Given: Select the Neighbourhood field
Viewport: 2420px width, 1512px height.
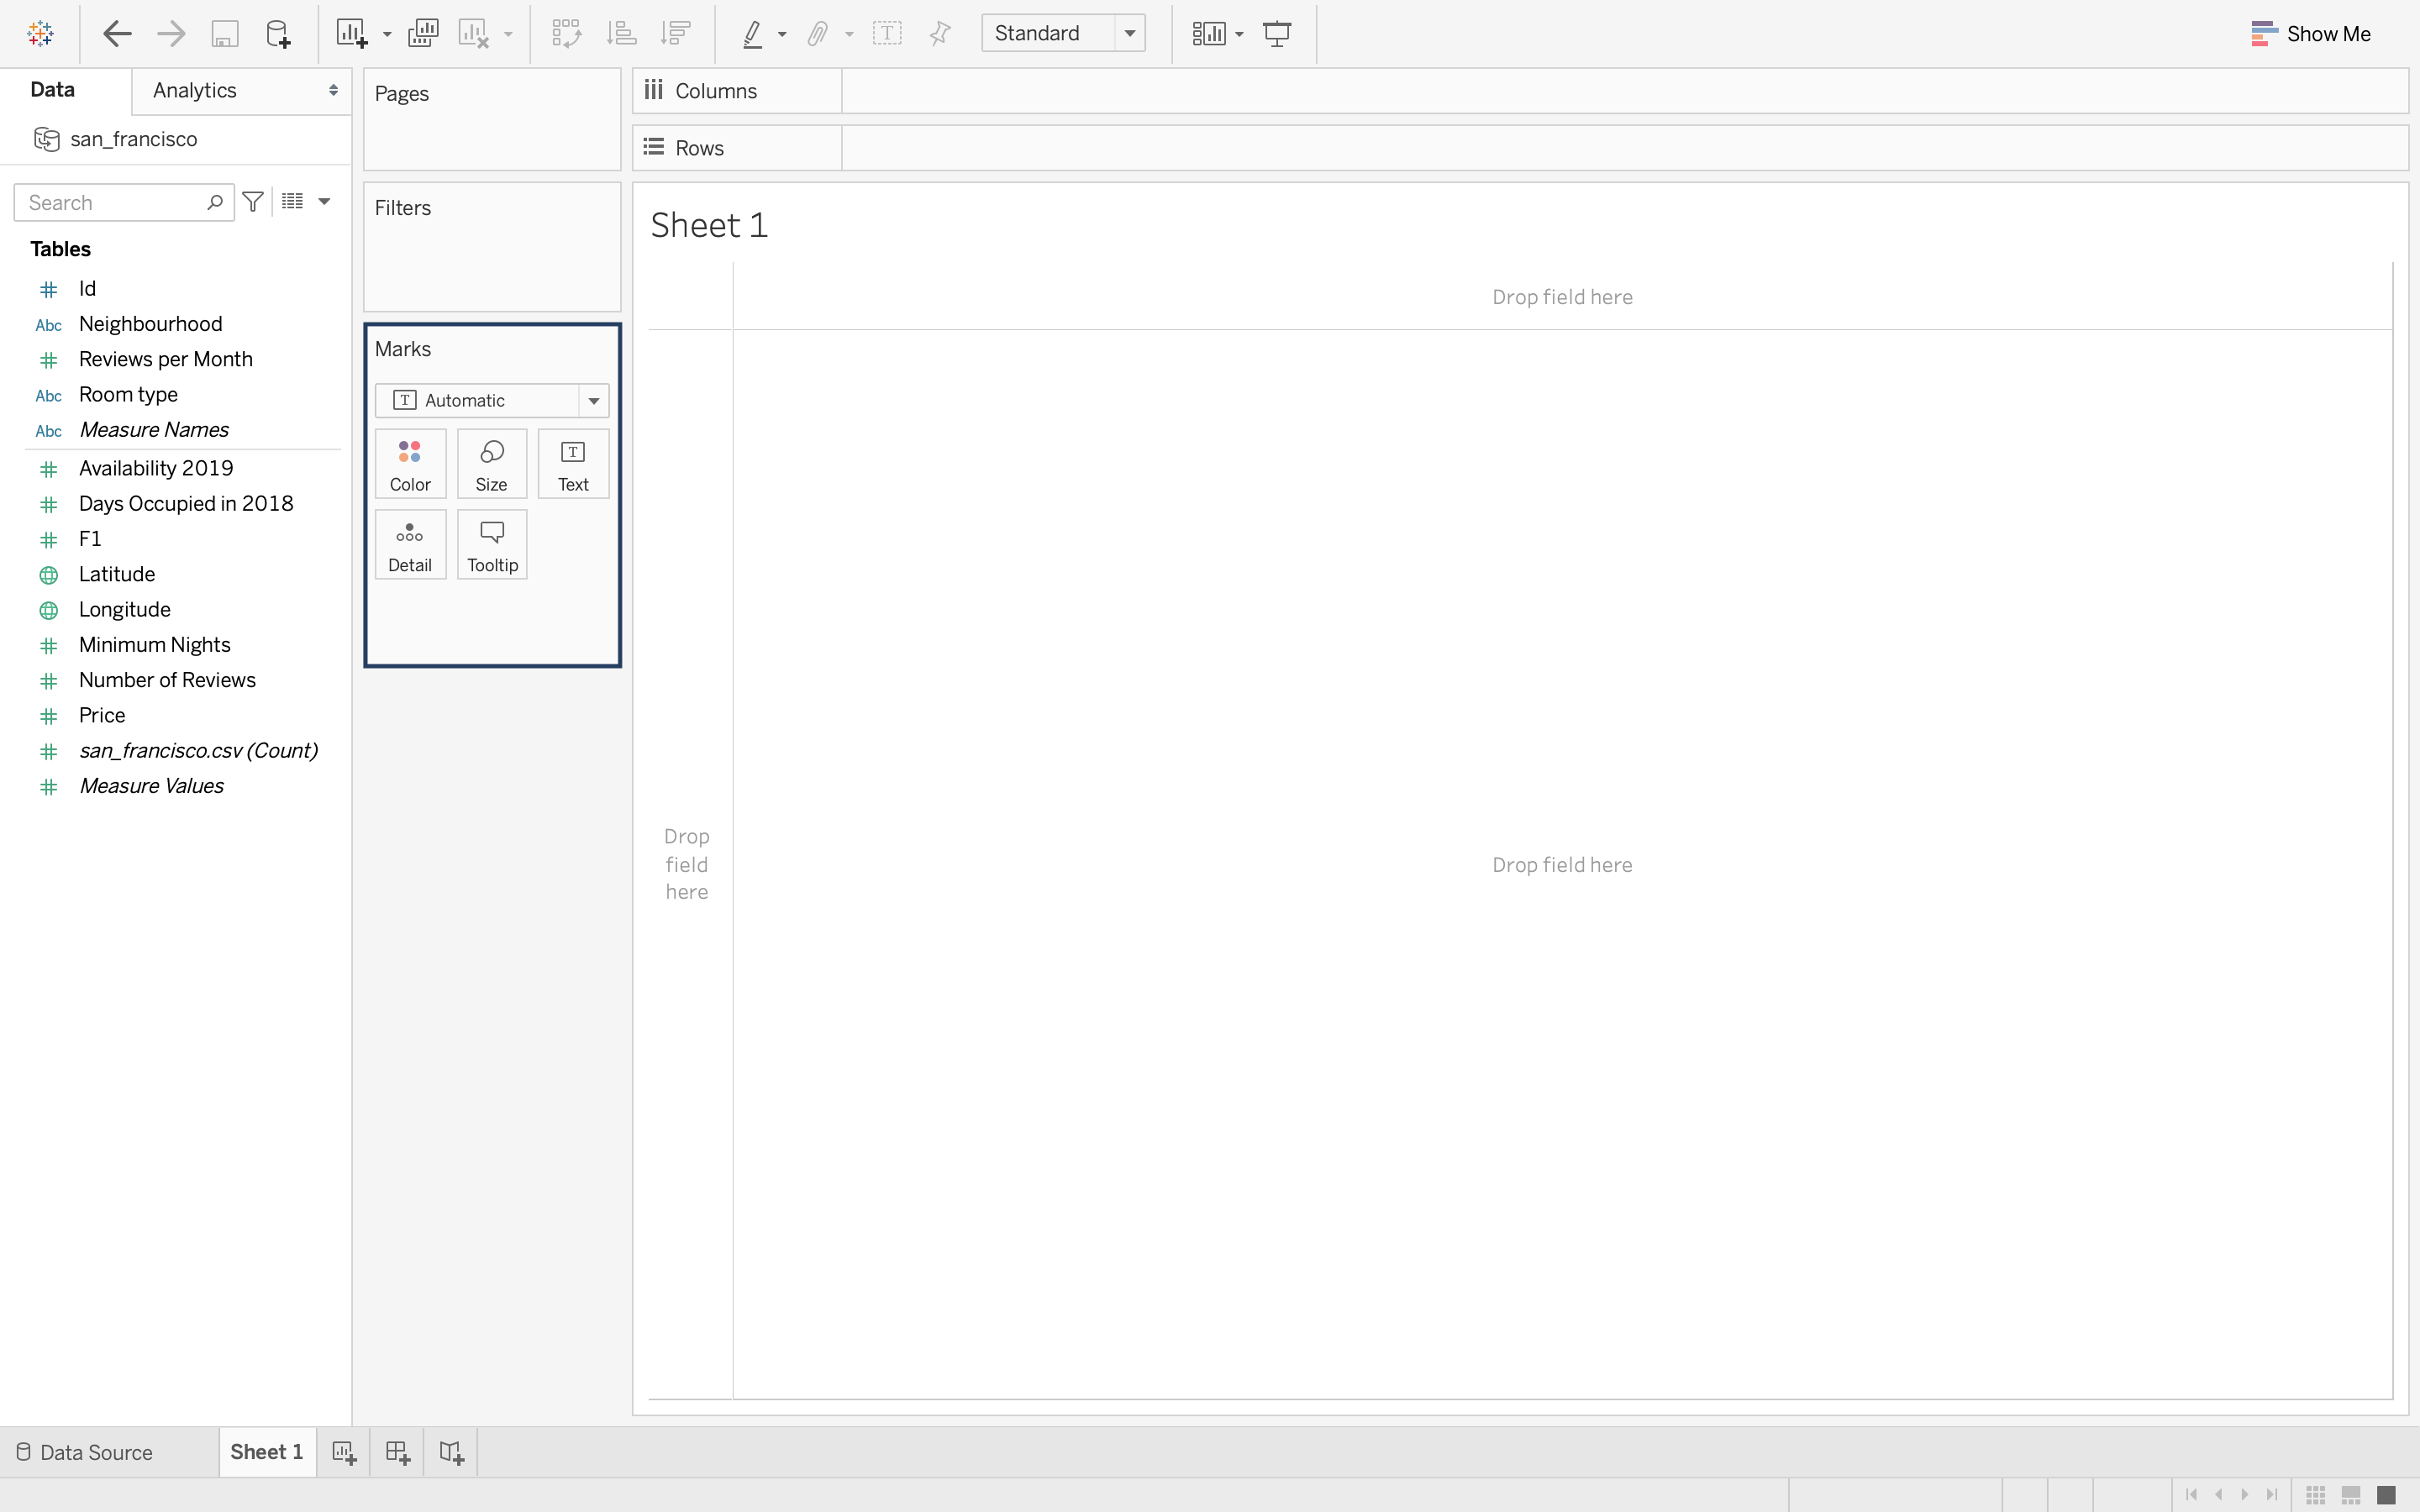Looking at the screenshot, I should point(151,324).
